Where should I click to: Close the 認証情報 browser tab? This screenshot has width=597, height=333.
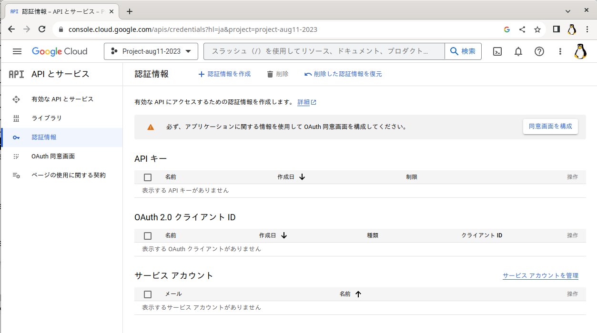[112, 11]
